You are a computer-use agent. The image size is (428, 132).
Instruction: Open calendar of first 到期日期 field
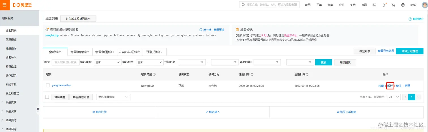tap(277, 62)
